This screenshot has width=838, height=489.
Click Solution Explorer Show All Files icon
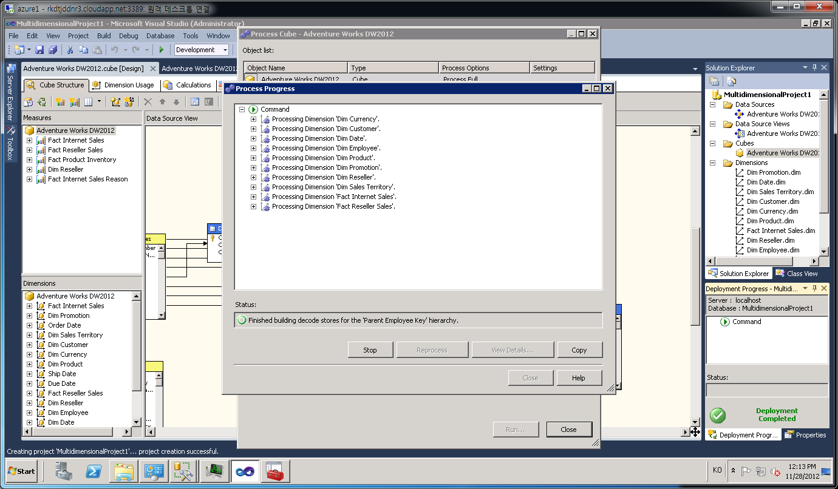click(x=731, y=81)
